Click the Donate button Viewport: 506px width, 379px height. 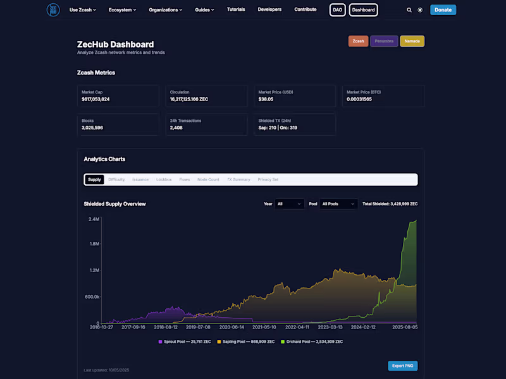click(x=443, y=10)
